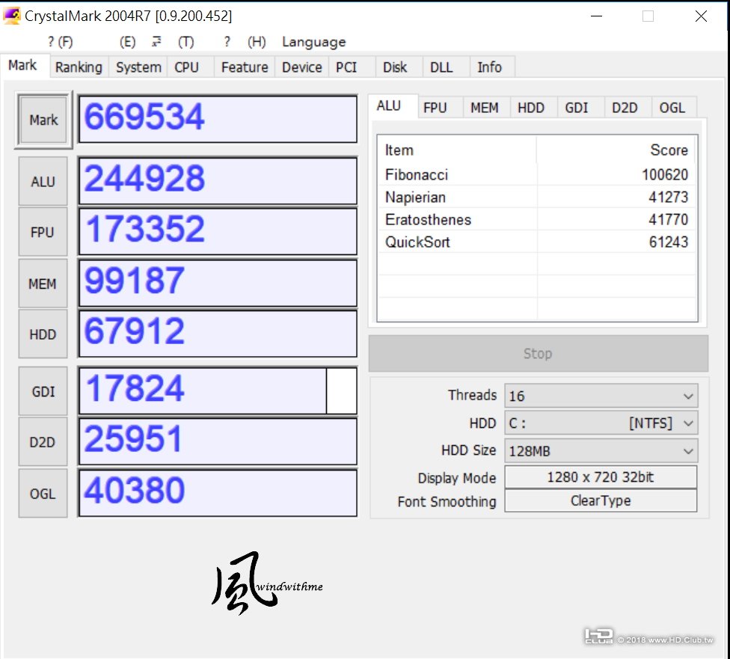The height and width of the screenshot is (659, 730).
Task: Switch to the System tab
Action: coord(138,67)
